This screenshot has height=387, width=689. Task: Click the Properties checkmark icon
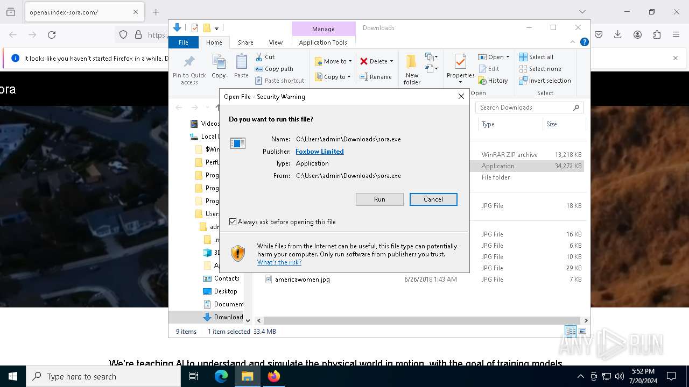(x=460, y=61)
